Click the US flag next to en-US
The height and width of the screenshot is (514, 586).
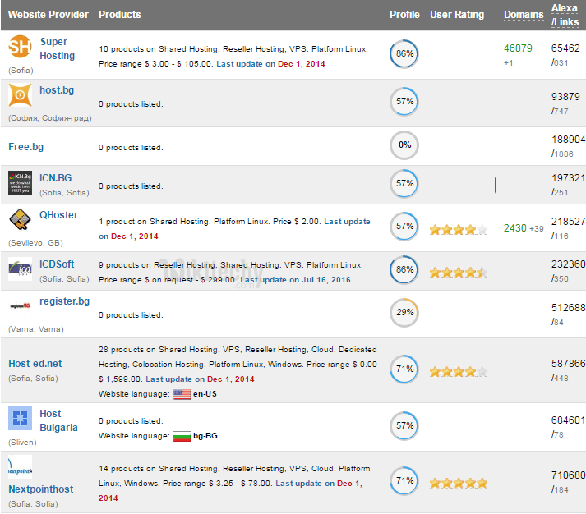coord(182,394)
